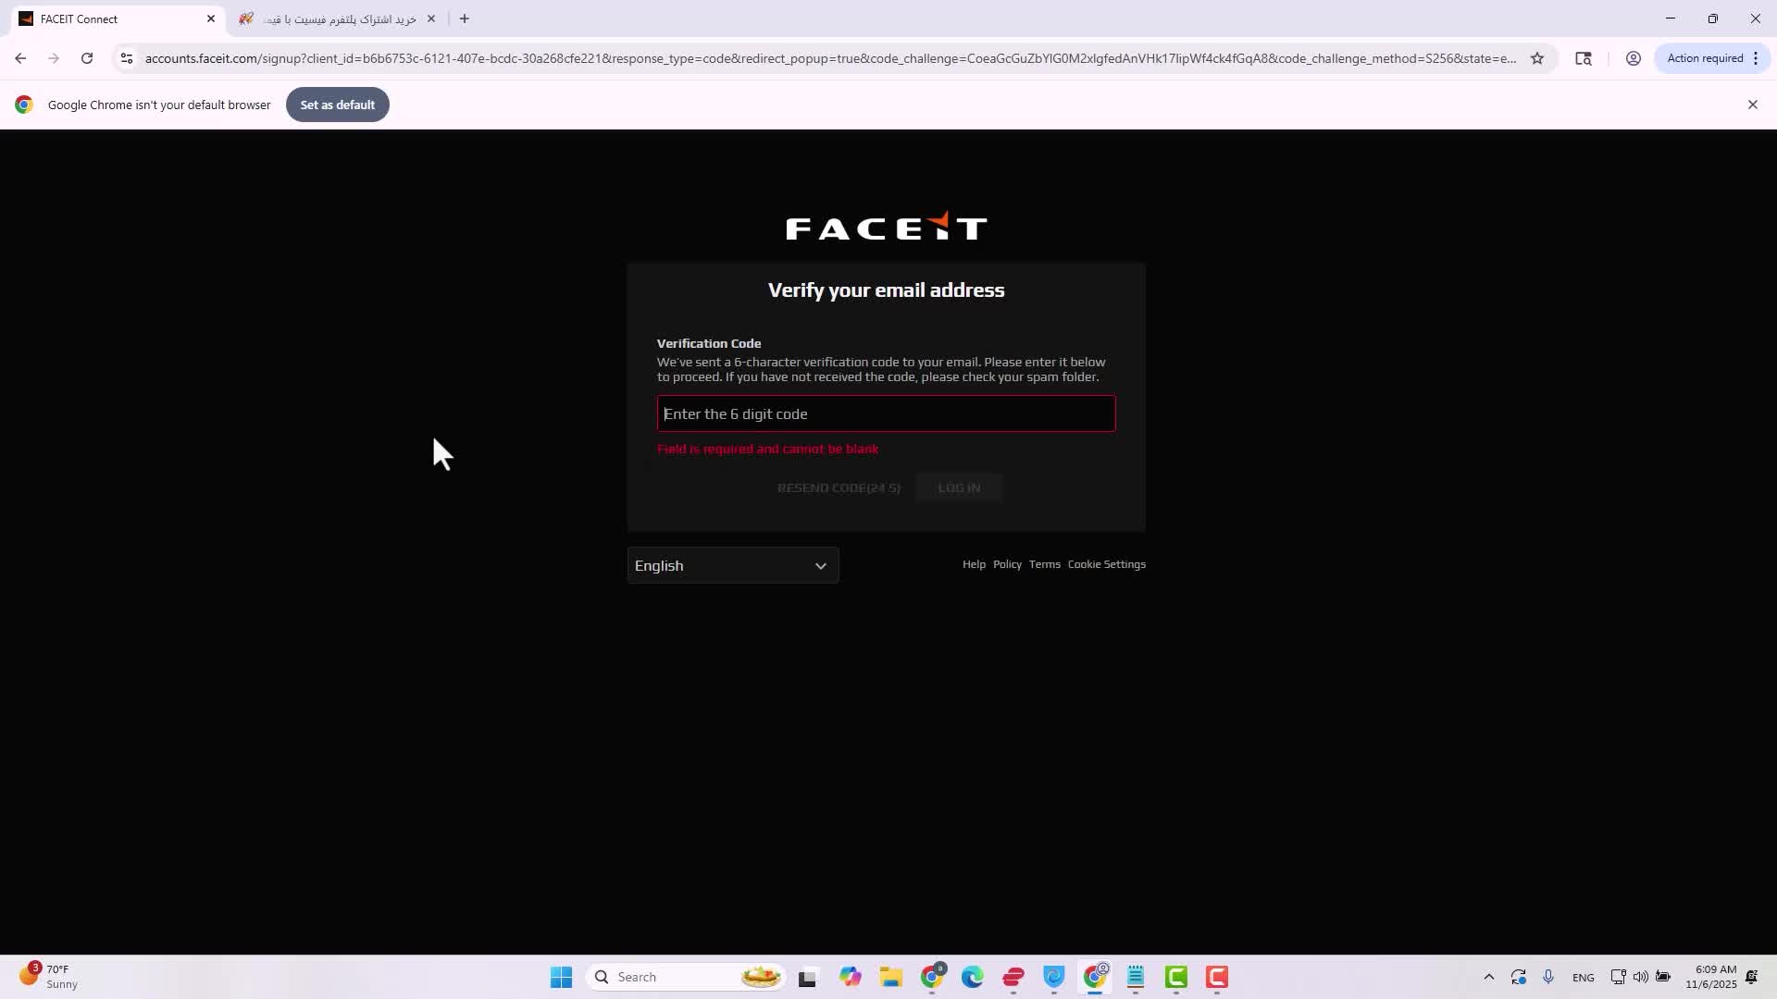Screen dimensions: 1777x999
Task: Reload the FACEIT page
Action: click(87, 58)
